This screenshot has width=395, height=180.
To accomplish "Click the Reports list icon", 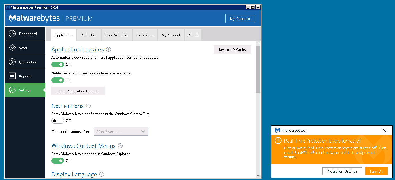I will coord(12,76).
